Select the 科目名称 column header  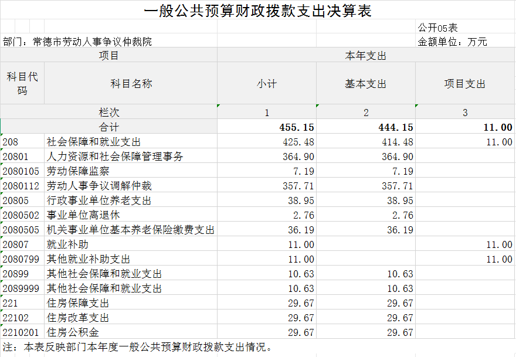click(x=131, y=84)
